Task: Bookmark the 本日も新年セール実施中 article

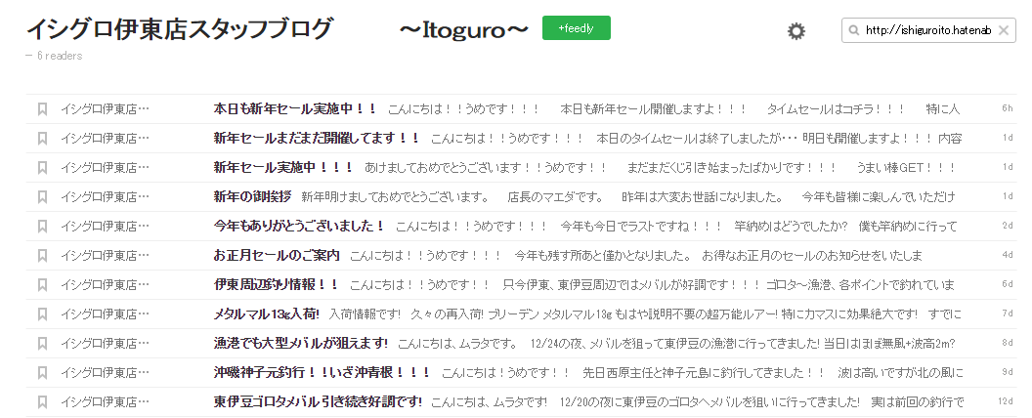Action: tap(42, 109)
